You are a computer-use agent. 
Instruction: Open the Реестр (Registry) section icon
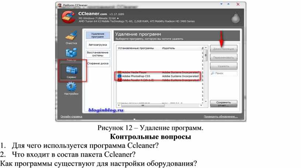pos(71,53)
